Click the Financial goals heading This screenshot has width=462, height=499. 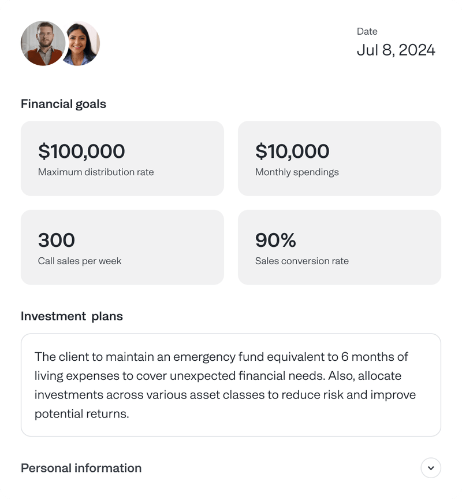(x=64, y=104)
